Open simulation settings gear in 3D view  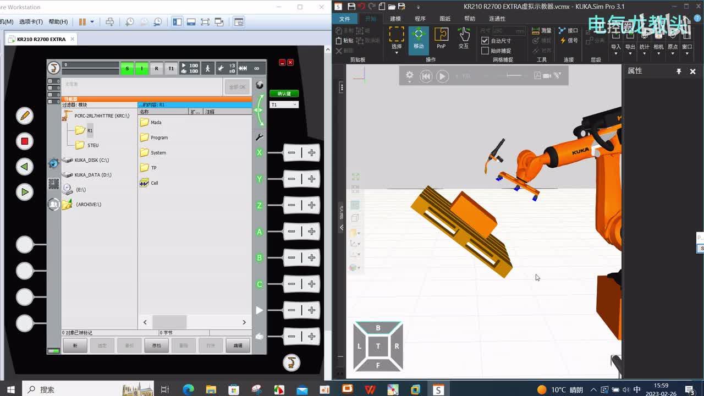[409, 76]
